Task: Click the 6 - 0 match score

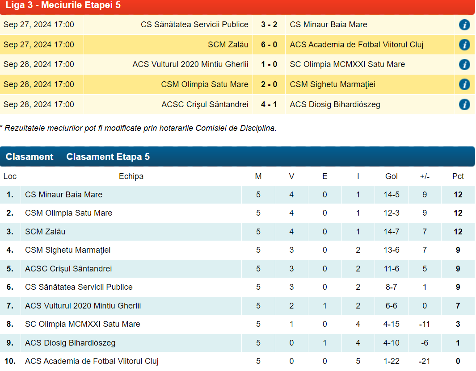Action: (x=269, y=45)
